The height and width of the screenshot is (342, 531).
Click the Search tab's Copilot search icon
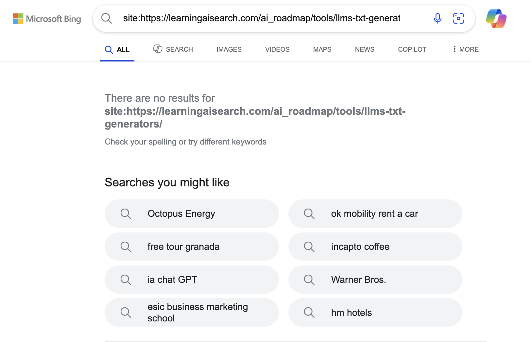158,49
